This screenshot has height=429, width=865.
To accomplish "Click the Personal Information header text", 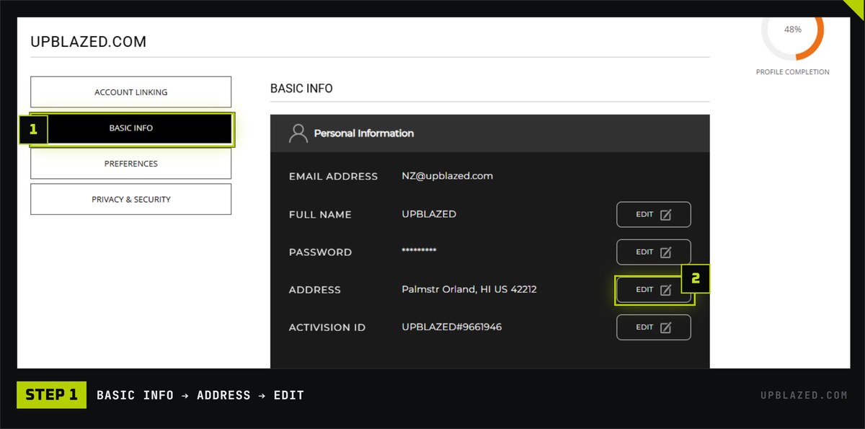I will tap(364, 133).
